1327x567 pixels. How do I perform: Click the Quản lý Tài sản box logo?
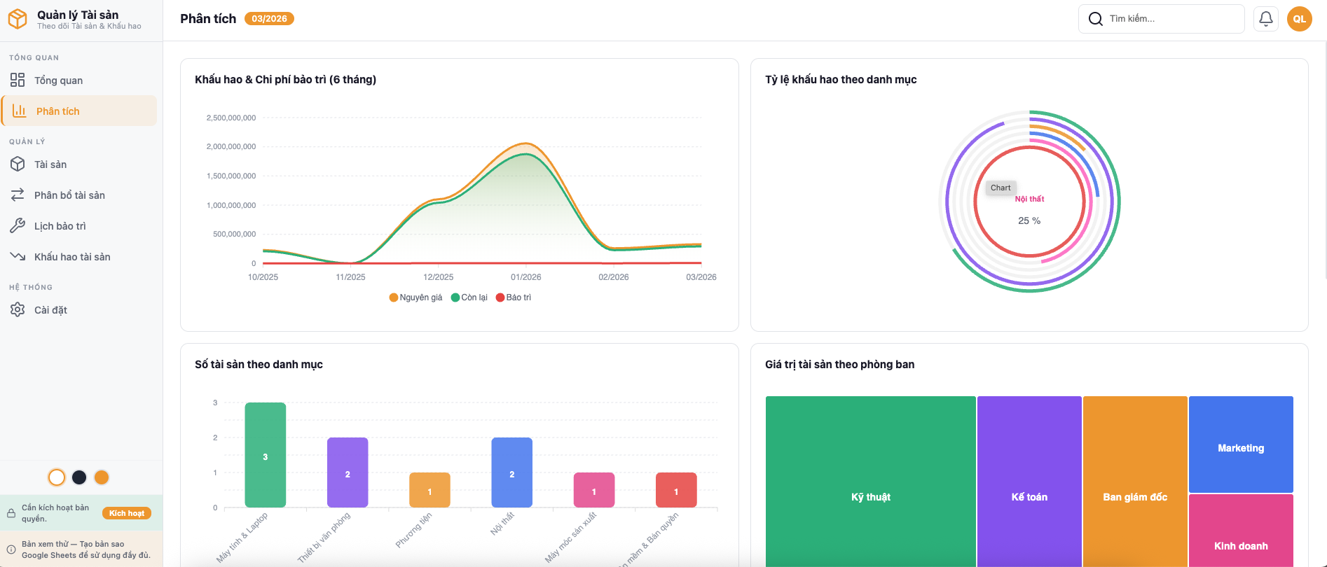(x=18, y=19)
